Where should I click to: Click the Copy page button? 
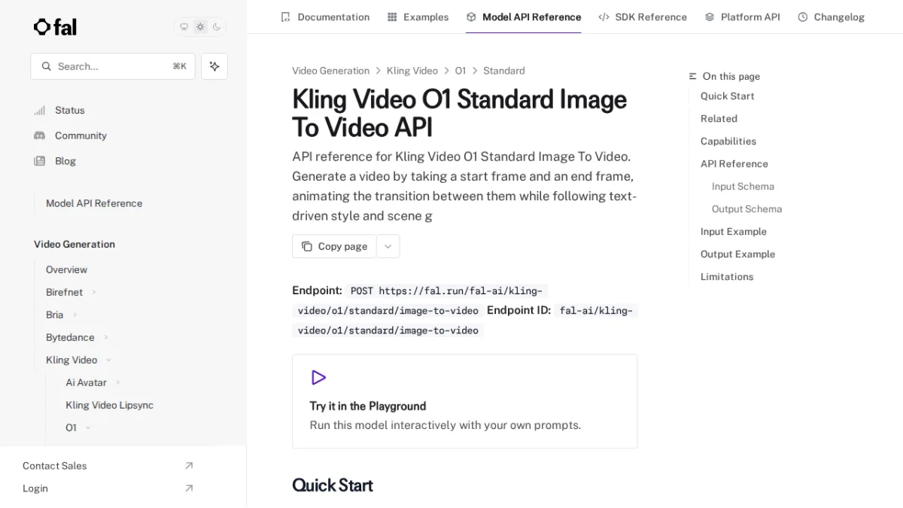[334, 246]
